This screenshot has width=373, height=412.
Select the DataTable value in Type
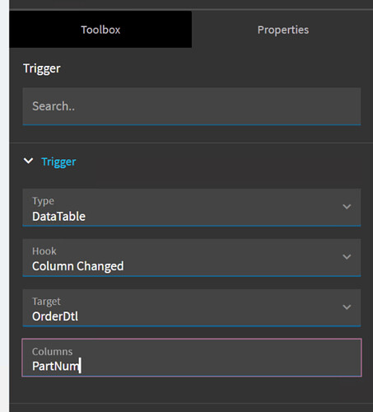58,217
